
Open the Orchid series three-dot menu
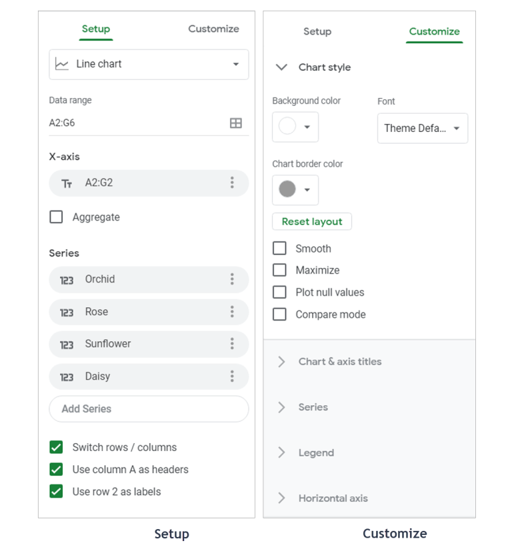(232, 279)
